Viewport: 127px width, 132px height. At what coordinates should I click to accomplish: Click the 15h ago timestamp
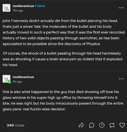coord(18,11)
